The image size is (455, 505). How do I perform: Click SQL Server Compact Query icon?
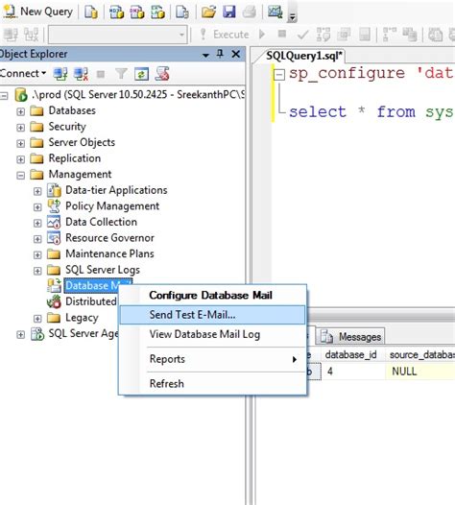182,12
